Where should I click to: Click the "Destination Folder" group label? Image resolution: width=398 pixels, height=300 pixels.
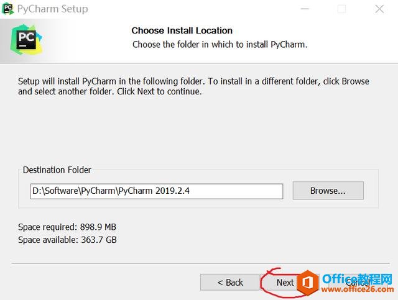57,170
